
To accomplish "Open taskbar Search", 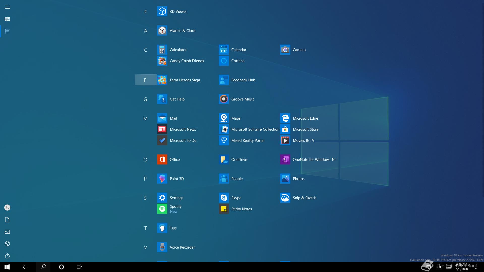I will point(43,267).
